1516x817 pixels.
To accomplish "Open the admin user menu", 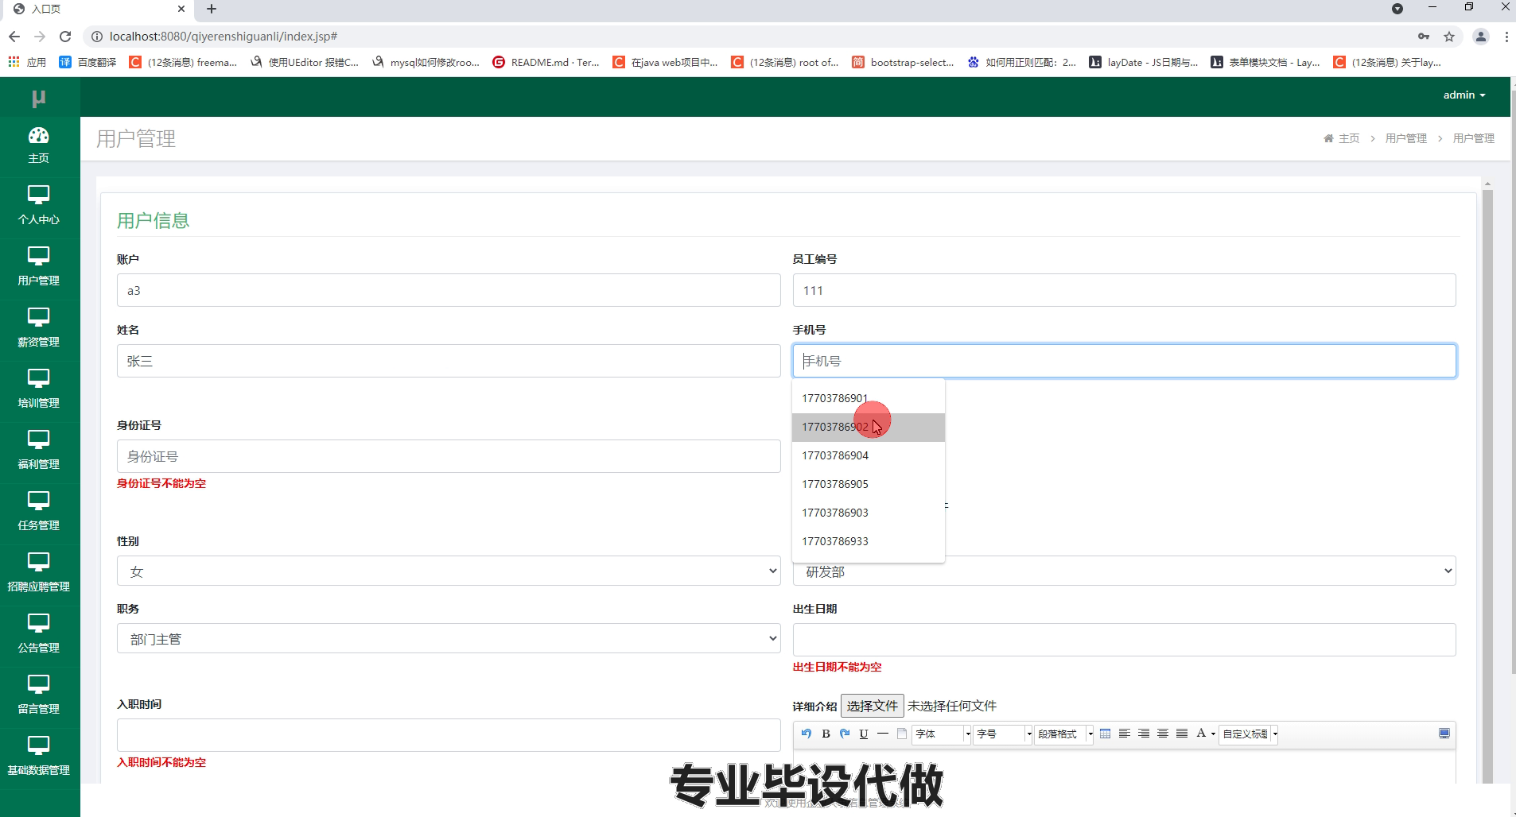I will click(x=1464, y=95).
